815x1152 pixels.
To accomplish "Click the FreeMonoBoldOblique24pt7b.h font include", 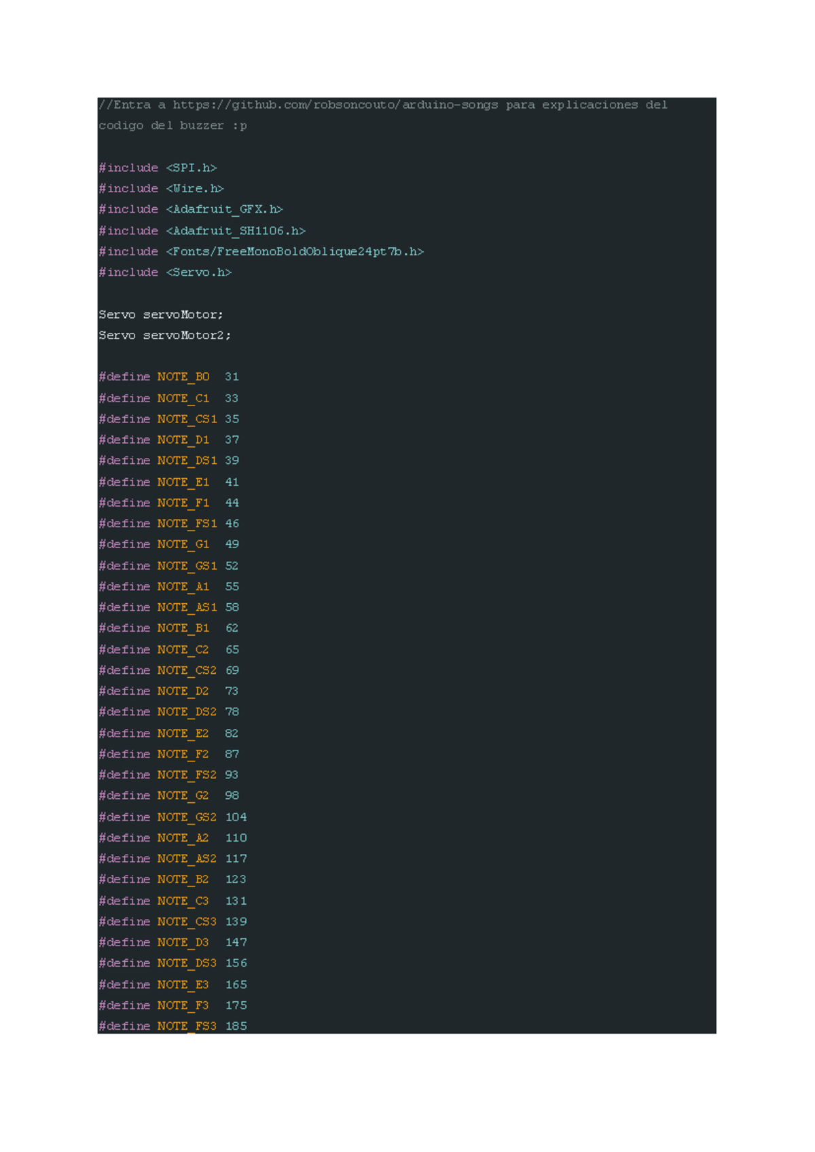I will (295, 251).
